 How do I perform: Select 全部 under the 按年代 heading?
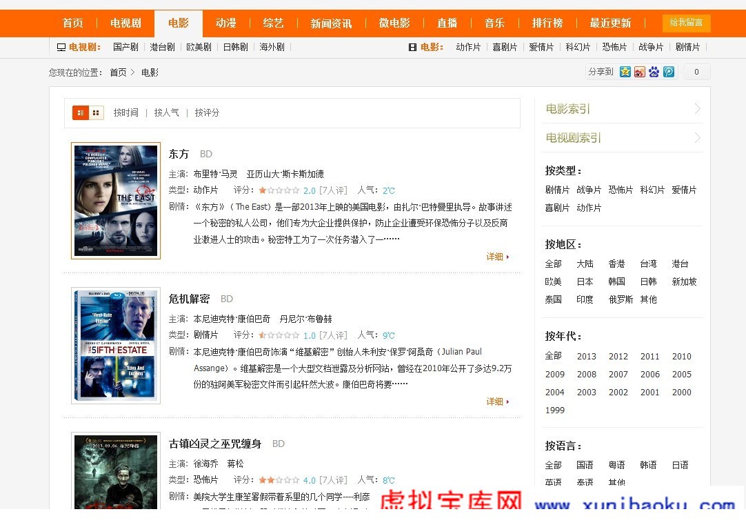point(554,356)
